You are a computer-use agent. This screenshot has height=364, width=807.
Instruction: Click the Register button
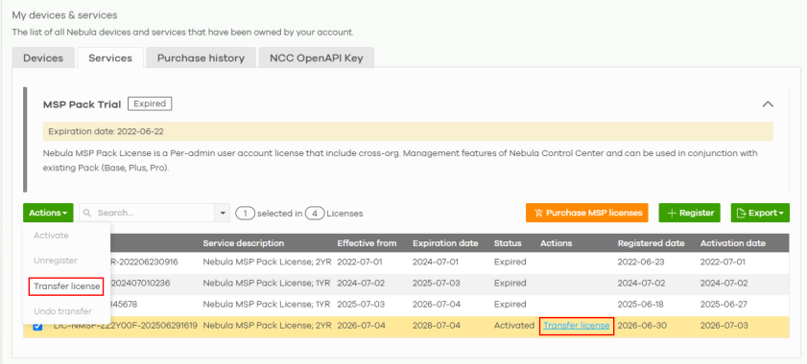tap(690, 213)
